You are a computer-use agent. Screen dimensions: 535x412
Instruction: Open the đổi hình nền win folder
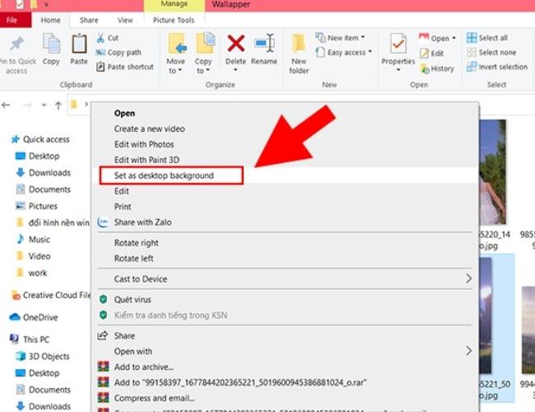click(x=53, y=222)
